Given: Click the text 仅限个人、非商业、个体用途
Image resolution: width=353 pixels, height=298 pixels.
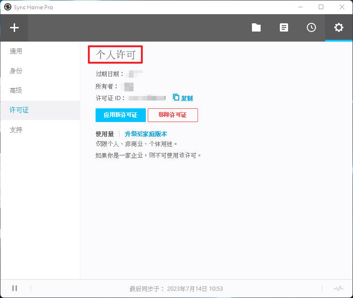Looking at the screenshot, I should click(x=136, y=144).
